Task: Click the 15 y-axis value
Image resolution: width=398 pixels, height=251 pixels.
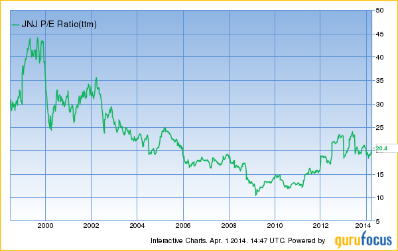Action: click(380, 174)
